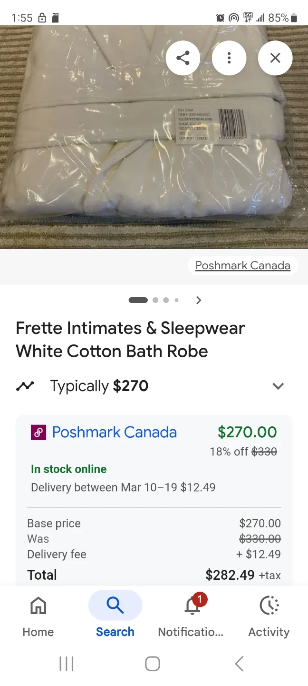Tap the Android recent apps button
This screenshot has height=686, width=308.
pyautogui.click(x=67, y=664)
